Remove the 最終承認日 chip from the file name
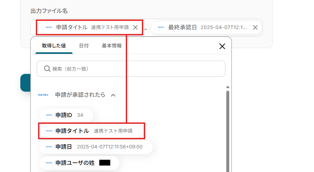The width and height of the screenshot is (314, 172). [x=255, y=27]
